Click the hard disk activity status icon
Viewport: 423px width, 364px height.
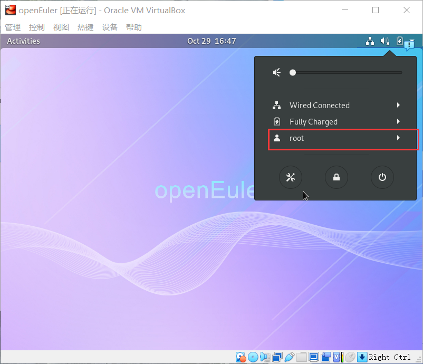[x=241, y=357]
